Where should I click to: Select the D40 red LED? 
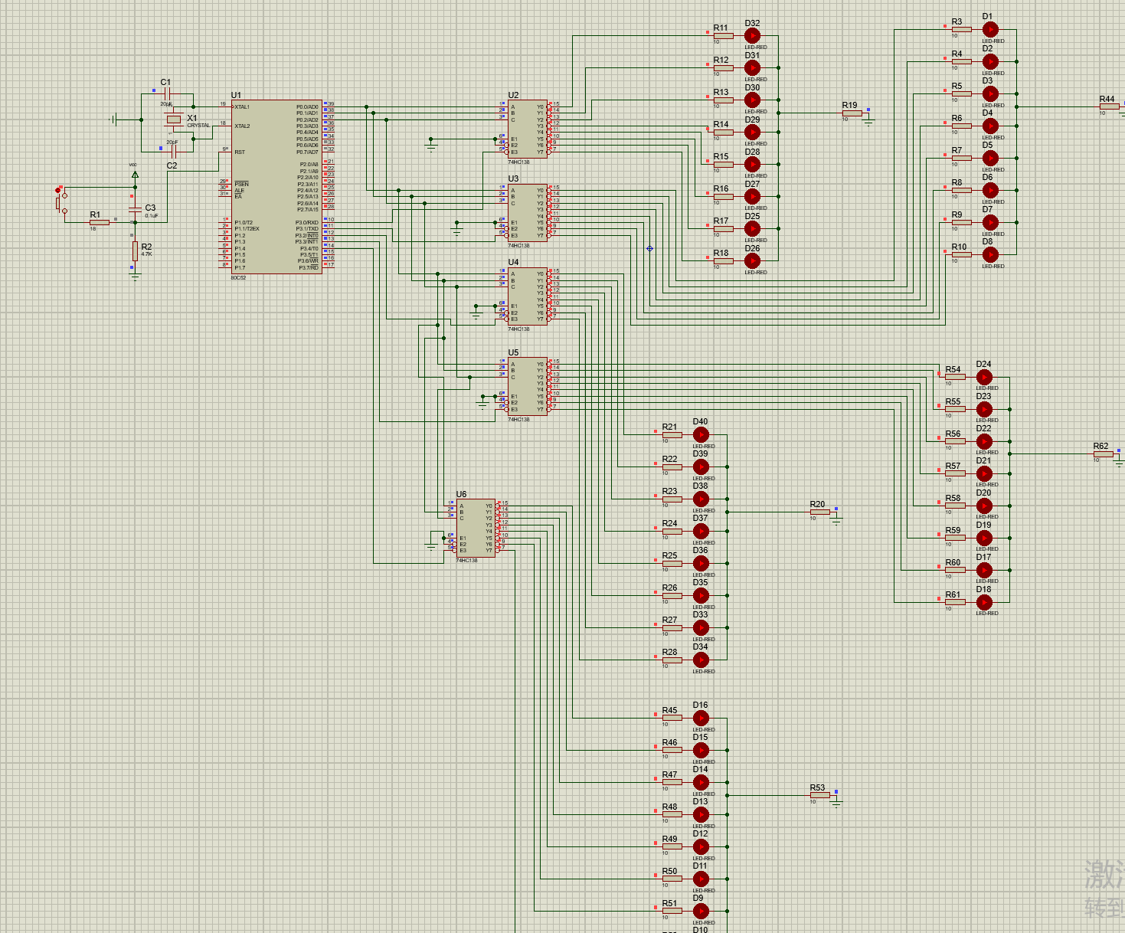(x=701, y=434)
